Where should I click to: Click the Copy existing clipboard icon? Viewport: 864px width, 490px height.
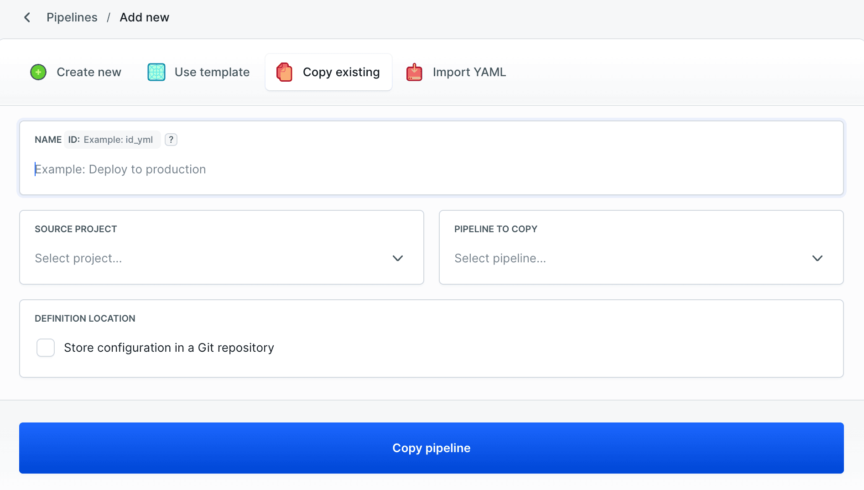tap(284, 72)
